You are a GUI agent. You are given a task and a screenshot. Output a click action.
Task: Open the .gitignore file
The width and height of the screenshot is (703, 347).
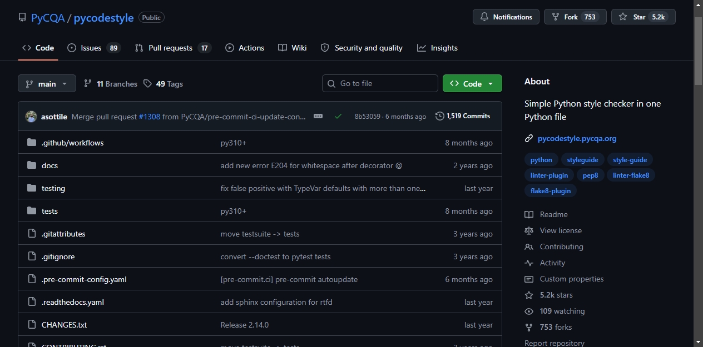pyautogui.click(x=58, y=257)
